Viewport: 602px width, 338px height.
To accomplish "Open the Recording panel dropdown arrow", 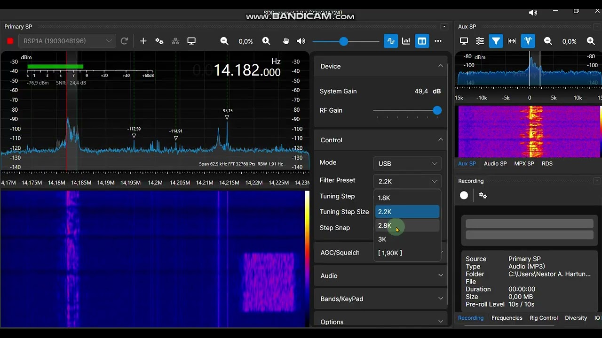I will coord(597,181).
